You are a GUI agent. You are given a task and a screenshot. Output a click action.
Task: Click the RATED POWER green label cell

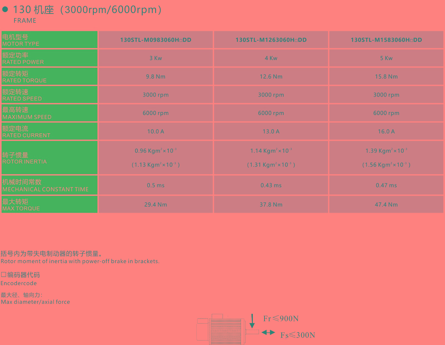[49, 58]
